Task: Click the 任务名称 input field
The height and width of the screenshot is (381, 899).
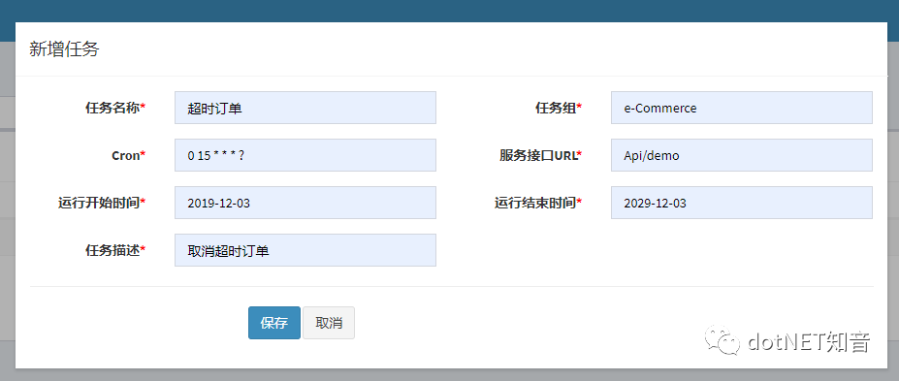Action: pos(305,108)
